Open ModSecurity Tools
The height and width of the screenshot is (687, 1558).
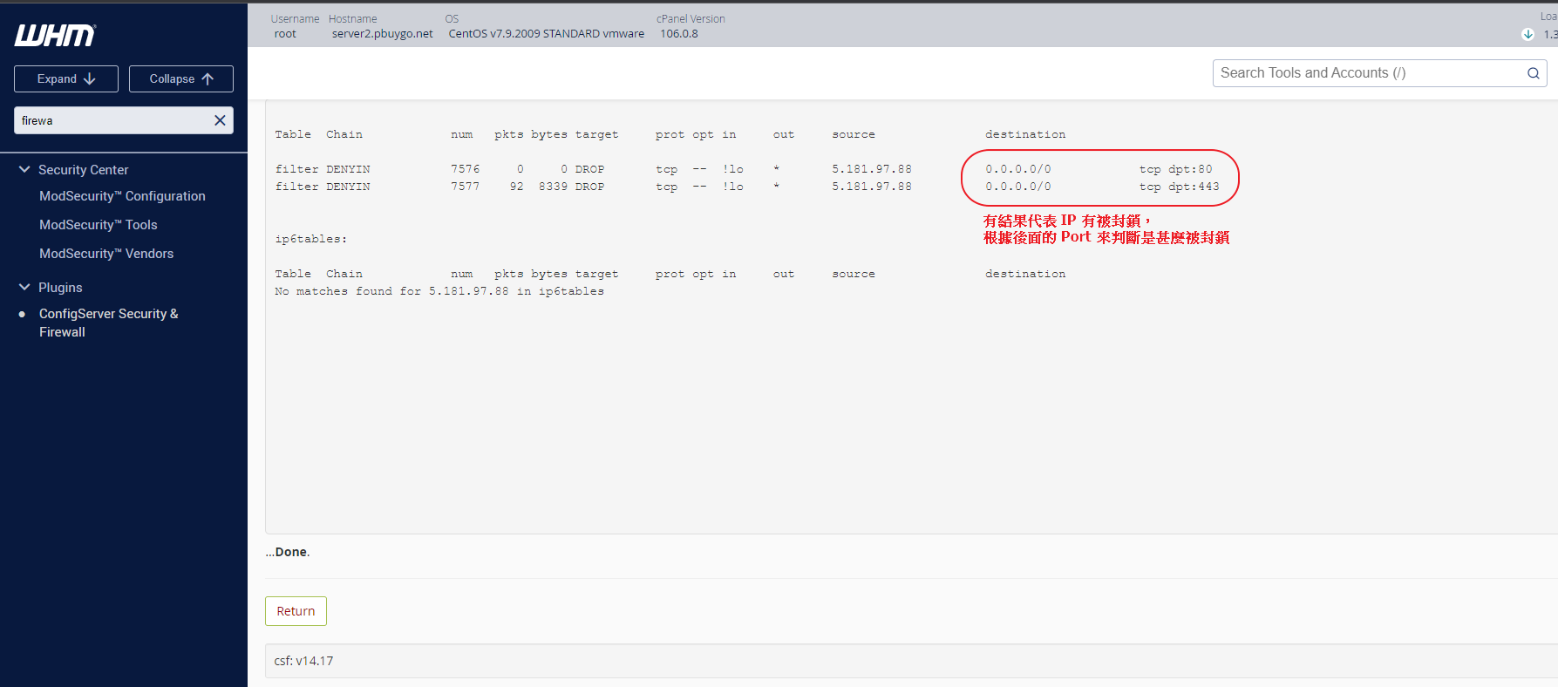(98, 225)
